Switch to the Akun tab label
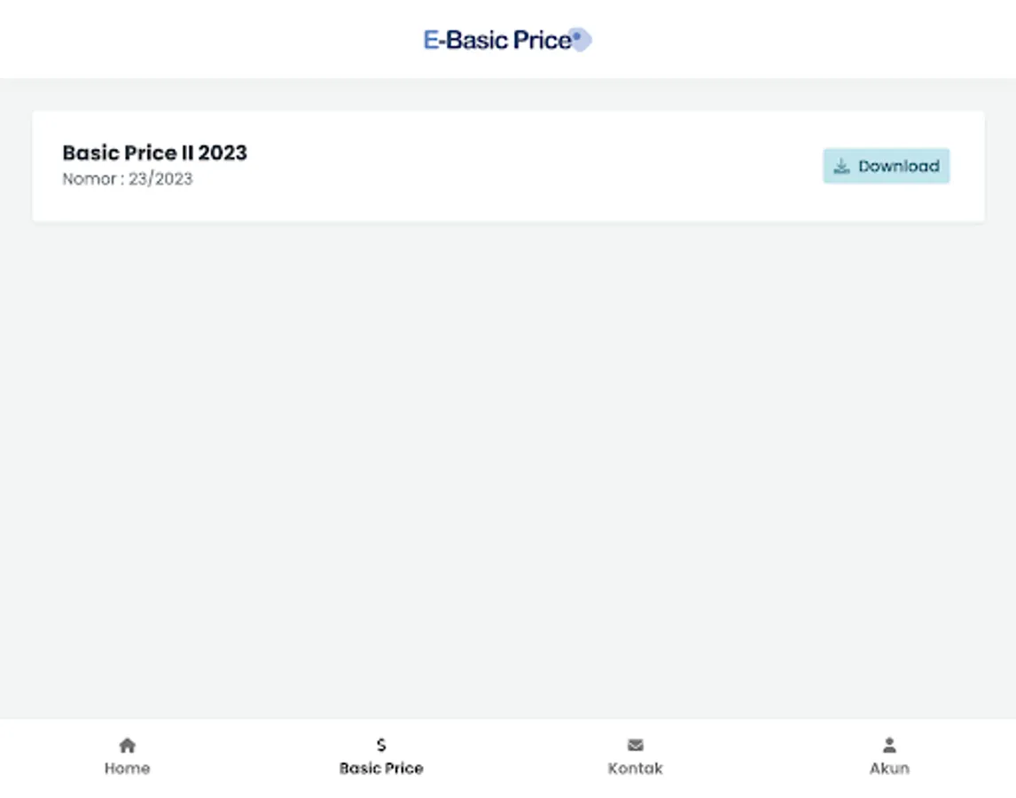The height and width of the screenshot is (798, 1016). click(x=889, y=769)
